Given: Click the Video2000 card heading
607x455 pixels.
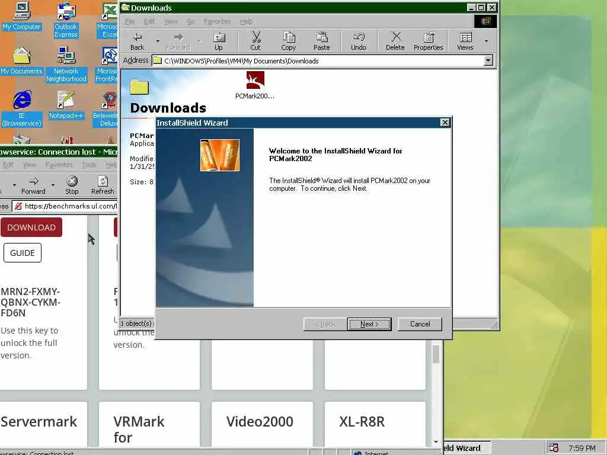Looking at the screenshot, I should (260, 421).
